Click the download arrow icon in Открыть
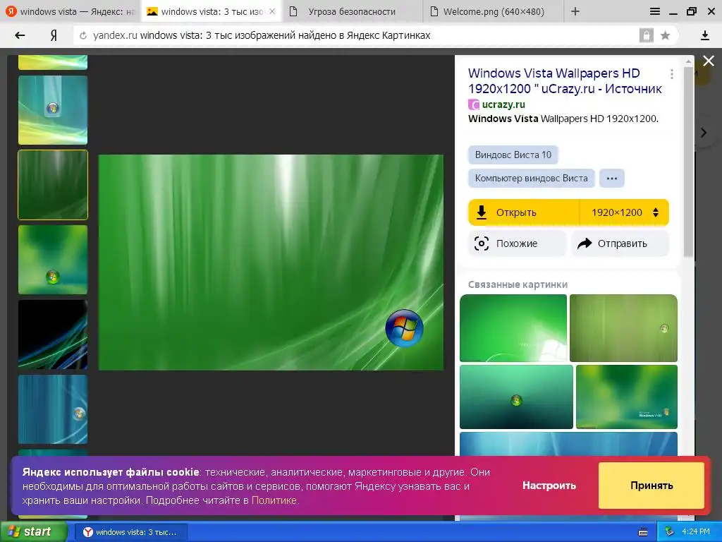 click(481, 212)
